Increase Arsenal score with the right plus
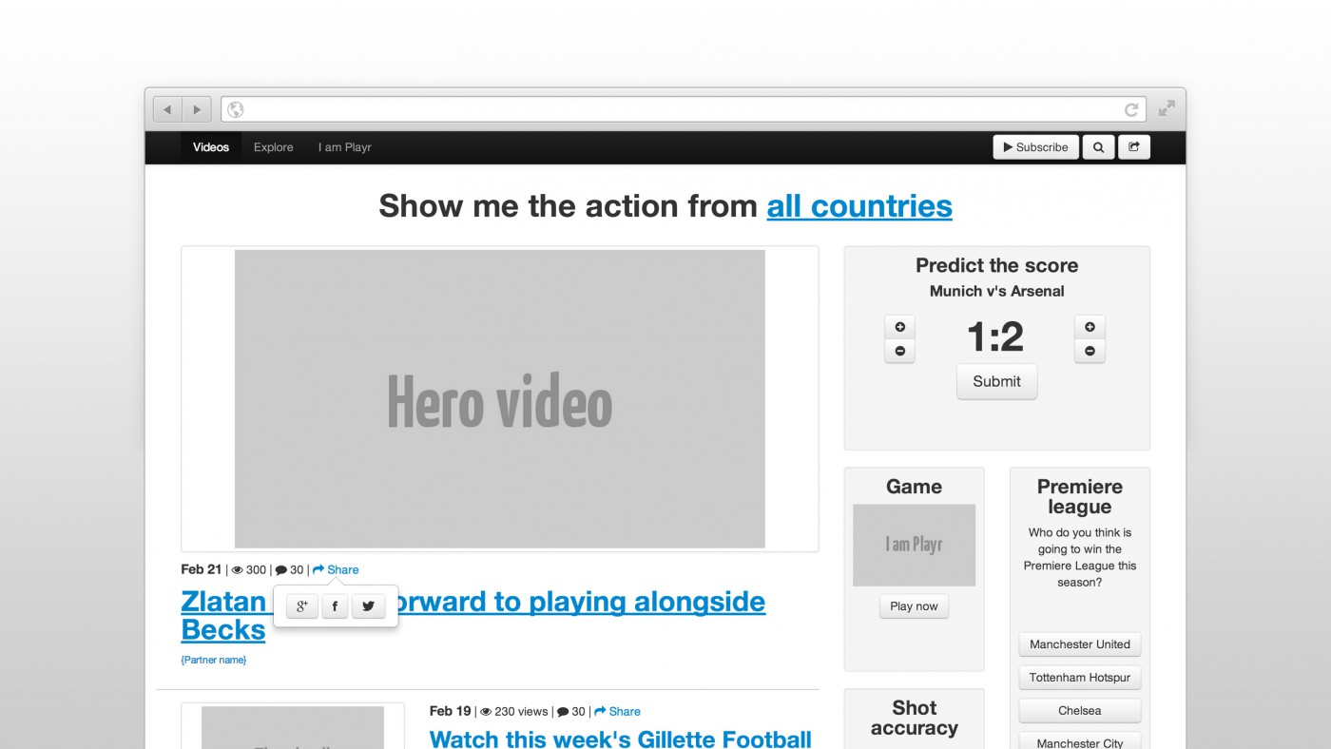The width and height of the screenshot is (1331, 749). click(1090, 327)
